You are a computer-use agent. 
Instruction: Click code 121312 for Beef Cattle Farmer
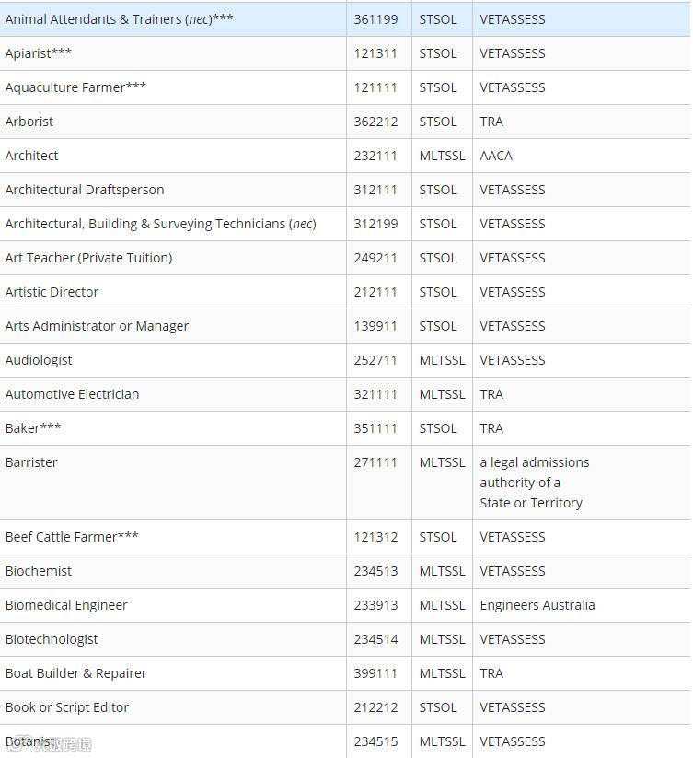click(x=375, y=537)
